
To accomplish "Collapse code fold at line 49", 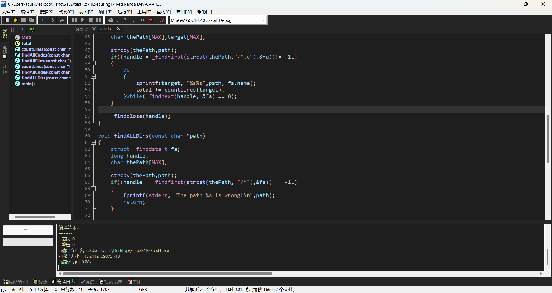I will click(x=93, y=63).
